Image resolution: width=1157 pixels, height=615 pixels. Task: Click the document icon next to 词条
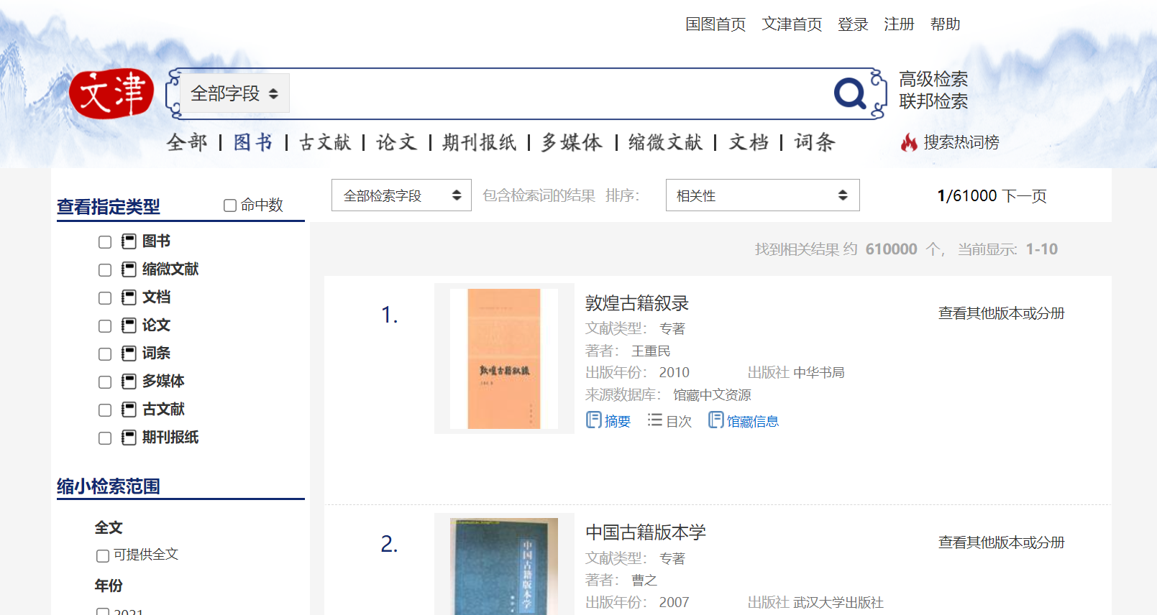point(129,353)
